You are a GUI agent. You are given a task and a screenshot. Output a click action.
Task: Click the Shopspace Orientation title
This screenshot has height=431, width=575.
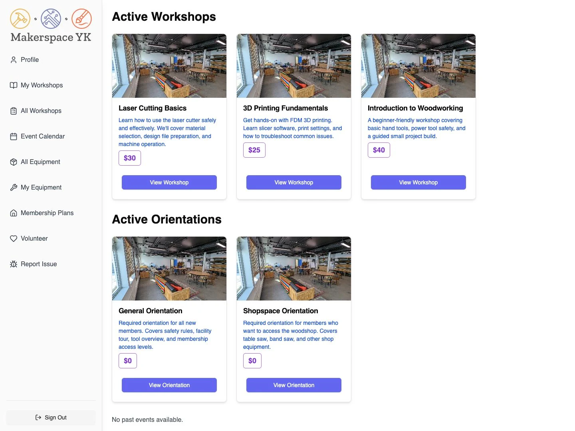[x=281, y=311]
